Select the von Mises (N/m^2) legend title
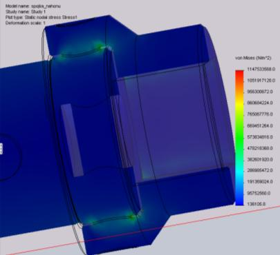 253,58
